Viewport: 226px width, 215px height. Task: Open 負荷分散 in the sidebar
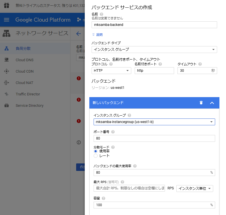coord(23,48)
